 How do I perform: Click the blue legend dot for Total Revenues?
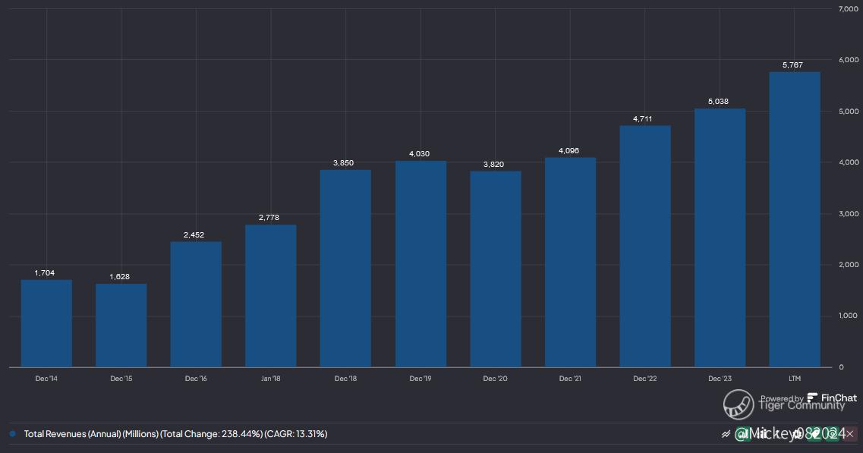(13, 434)
